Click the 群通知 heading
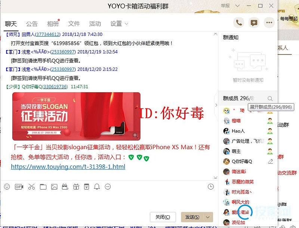Viewport: 299px width, 228px height. [231, 37]
